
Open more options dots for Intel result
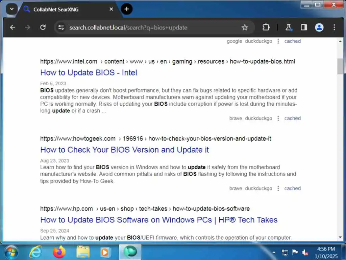pos(278,118)
